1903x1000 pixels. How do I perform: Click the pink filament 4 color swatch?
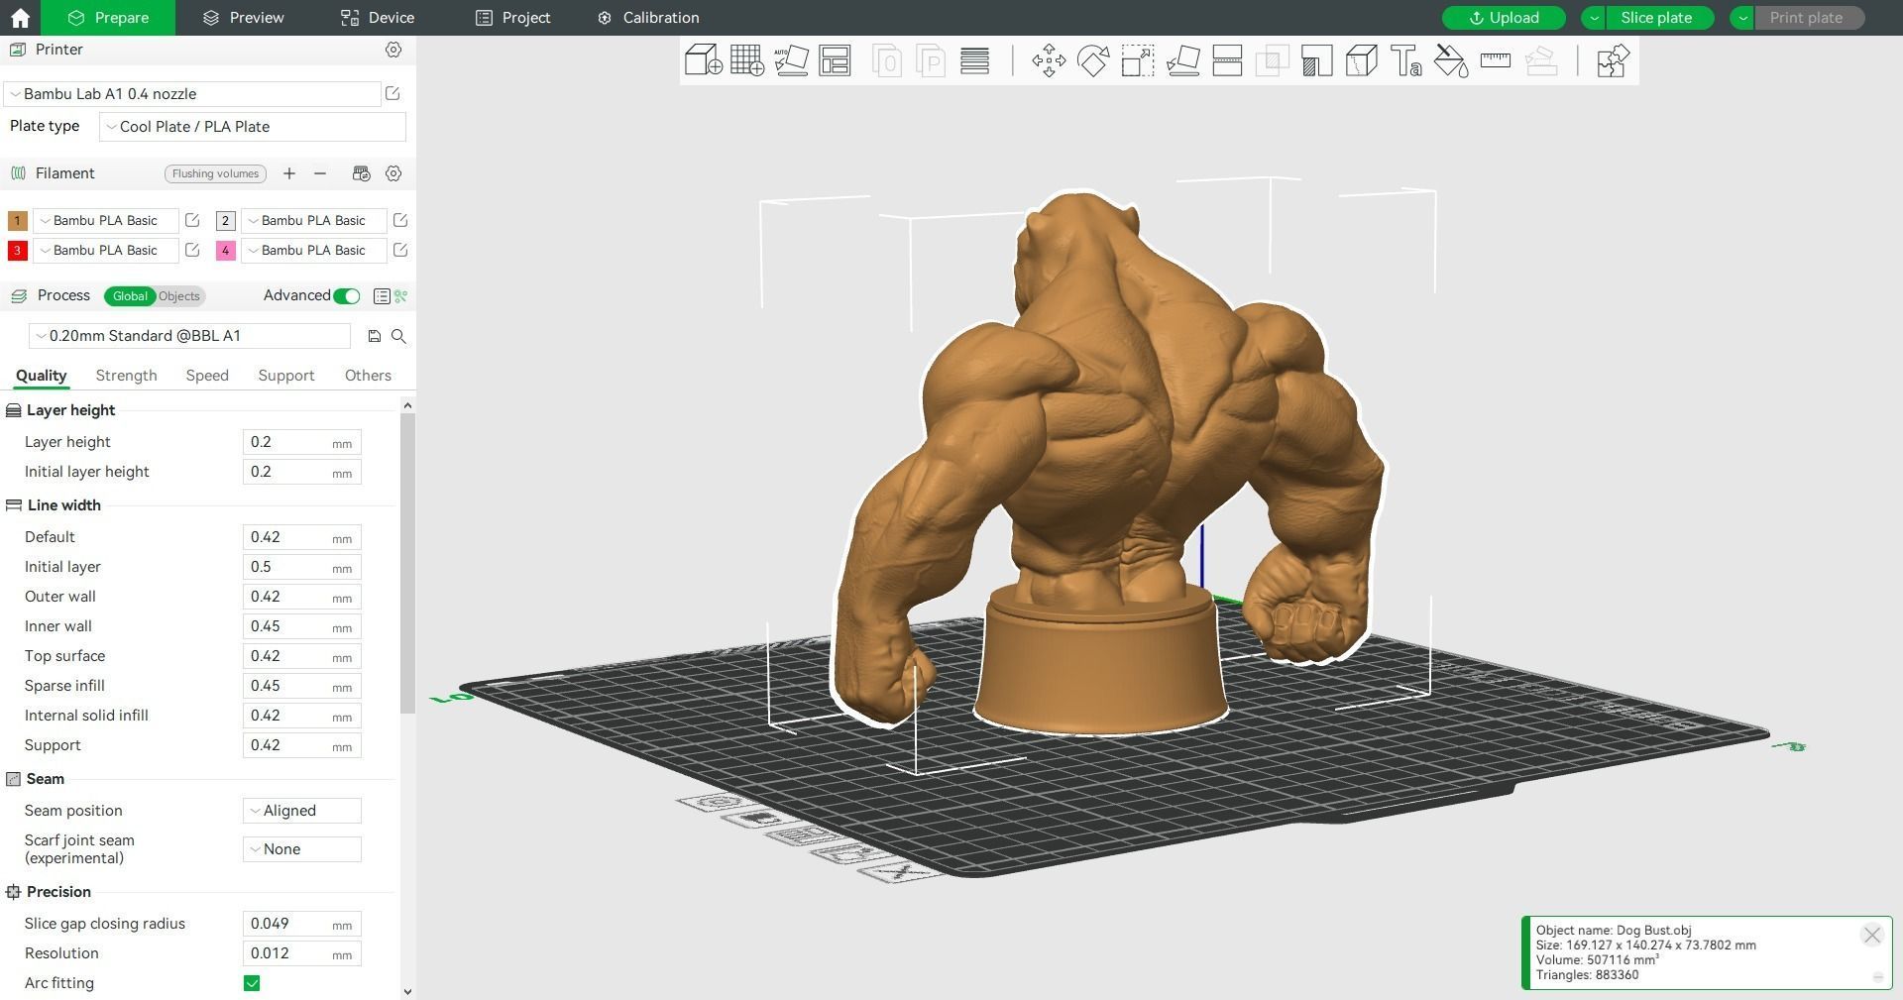coord(225,251)
